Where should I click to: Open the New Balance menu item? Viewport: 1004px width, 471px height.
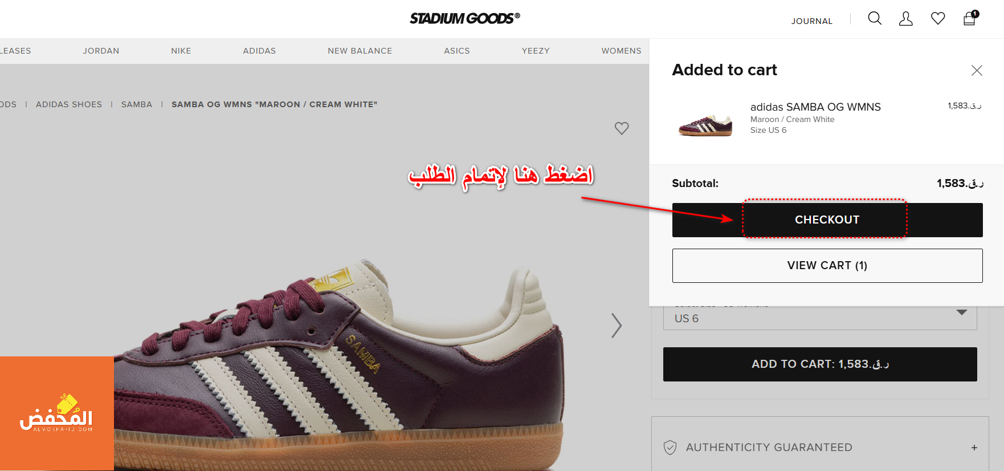[360, 51]
